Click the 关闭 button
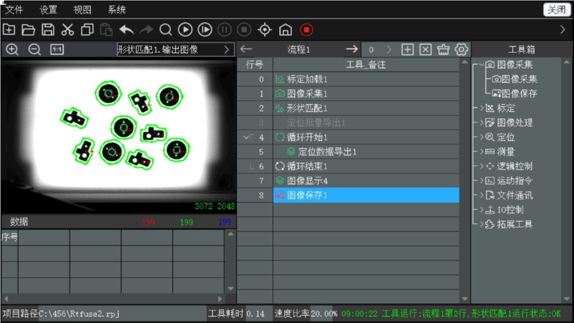The image size is (574, 323). [557, 10]
